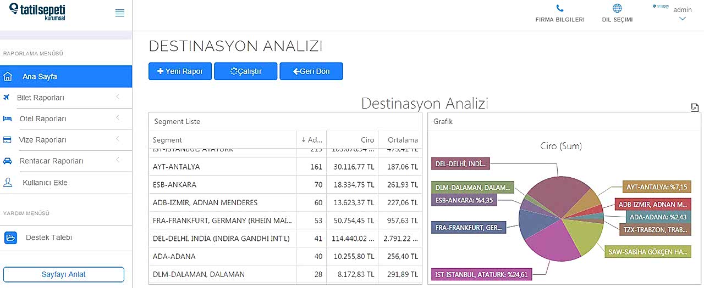Click the folder icon beside Destek Talebi

tap(11, 238)
